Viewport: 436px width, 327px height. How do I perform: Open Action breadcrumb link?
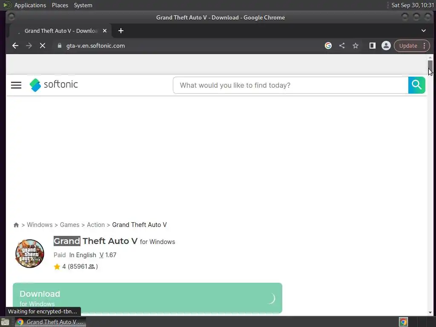[96, 225]
